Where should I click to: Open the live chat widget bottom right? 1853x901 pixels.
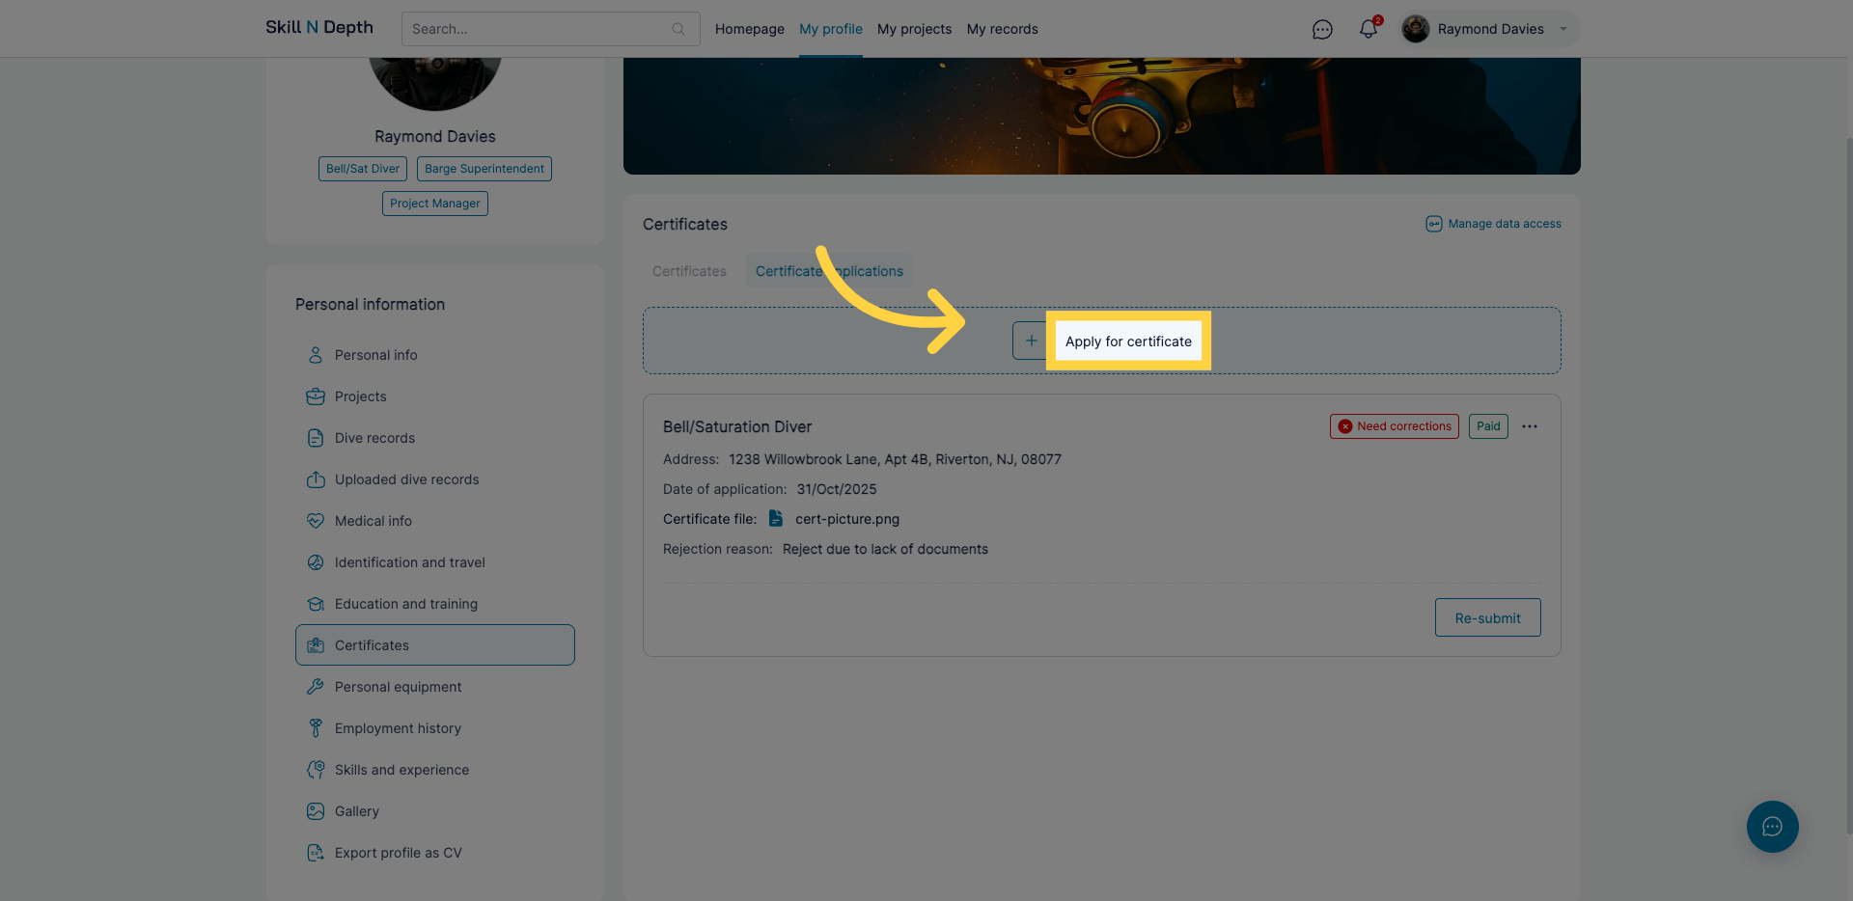tap(1772, 827)
